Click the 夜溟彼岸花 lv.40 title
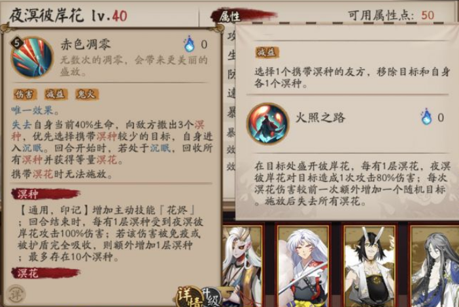This screenshot has height=307, width=459. point(68,16)
